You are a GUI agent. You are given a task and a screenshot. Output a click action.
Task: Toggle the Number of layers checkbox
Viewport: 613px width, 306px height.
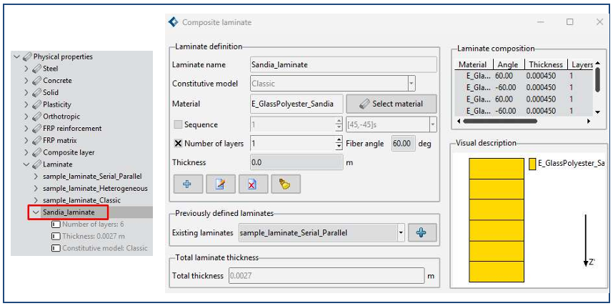point(178,143)
